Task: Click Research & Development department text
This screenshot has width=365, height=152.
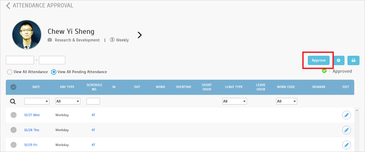Action: tap(77, 40)
